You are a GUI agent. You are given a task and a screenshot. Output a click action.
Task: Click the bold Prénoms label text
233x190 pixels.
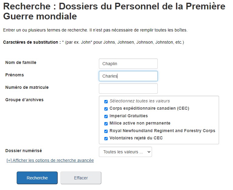(15, 75)
